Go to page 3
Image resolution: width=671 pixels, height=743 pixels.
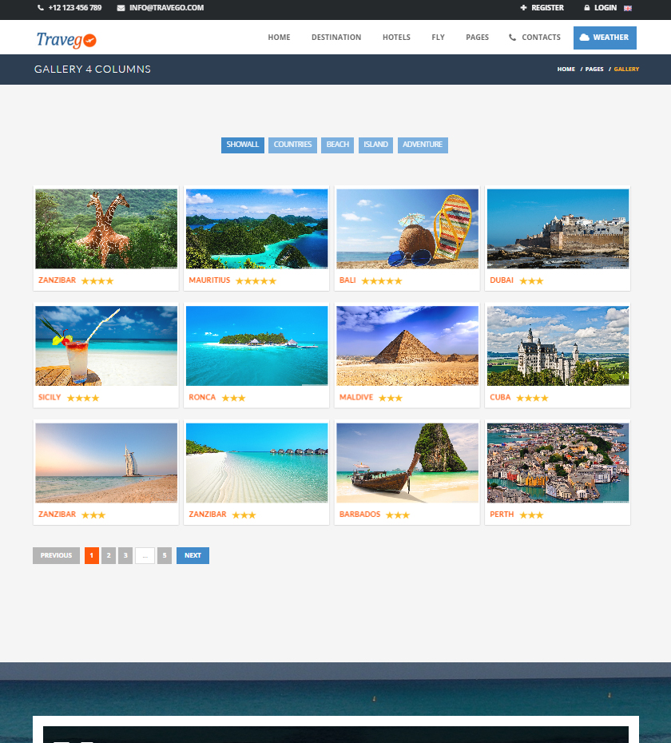pos(125,556)
